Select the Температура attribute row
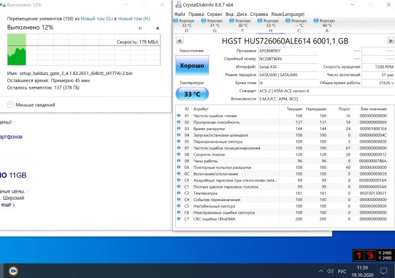The height and width of the screenshot is (278, 395). point(210,194)
